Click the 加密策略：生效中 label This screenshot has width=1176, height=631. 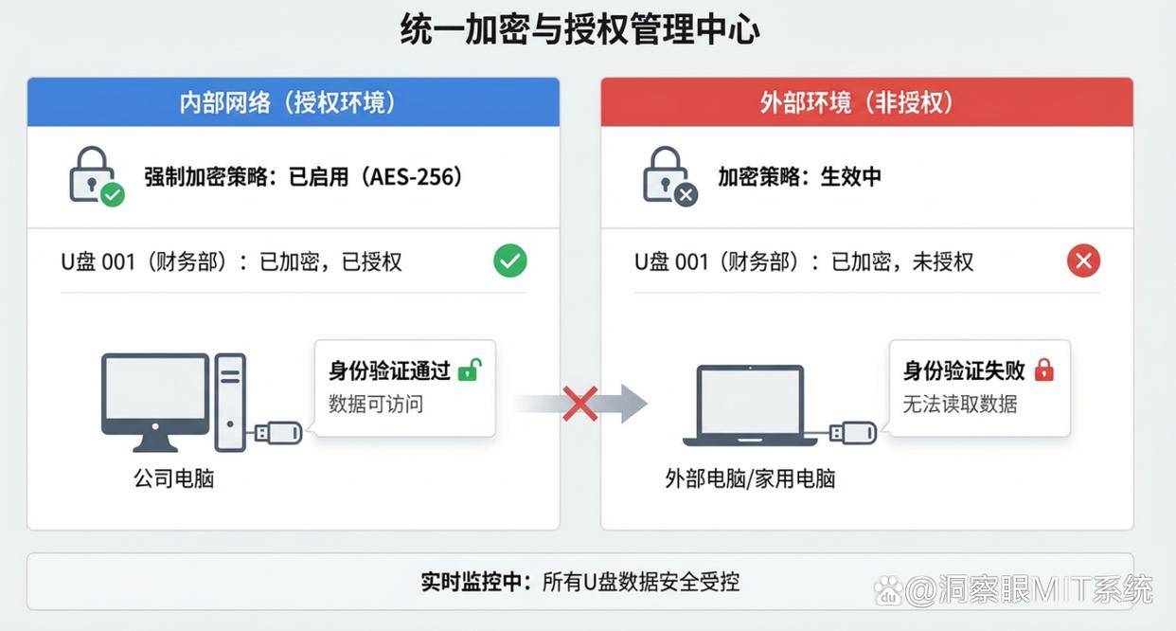(x=799, y=176)
